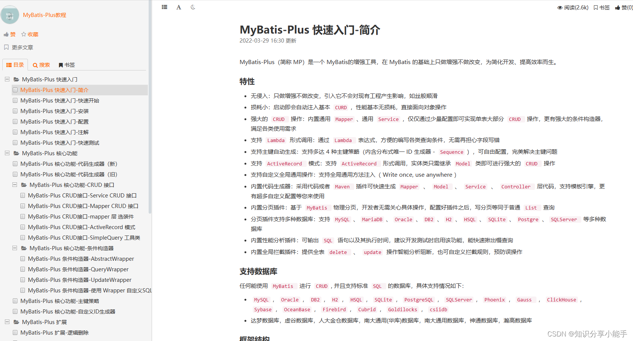Like the tutorial with sidebar 赞 button
Image resolution: width=633 pixels, height=341 pixels.
tap(10, 34)
